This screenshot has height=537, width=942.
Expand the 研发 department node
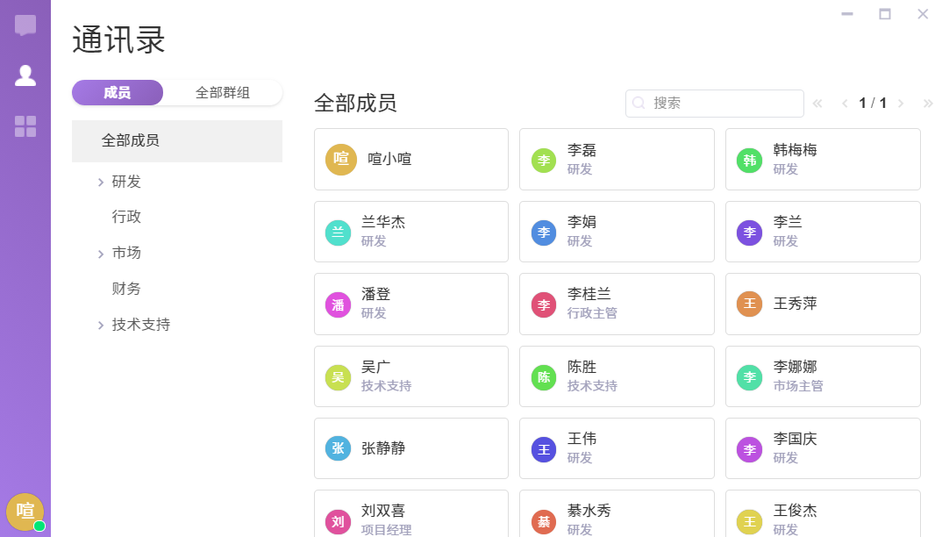[x=101, y=183]
